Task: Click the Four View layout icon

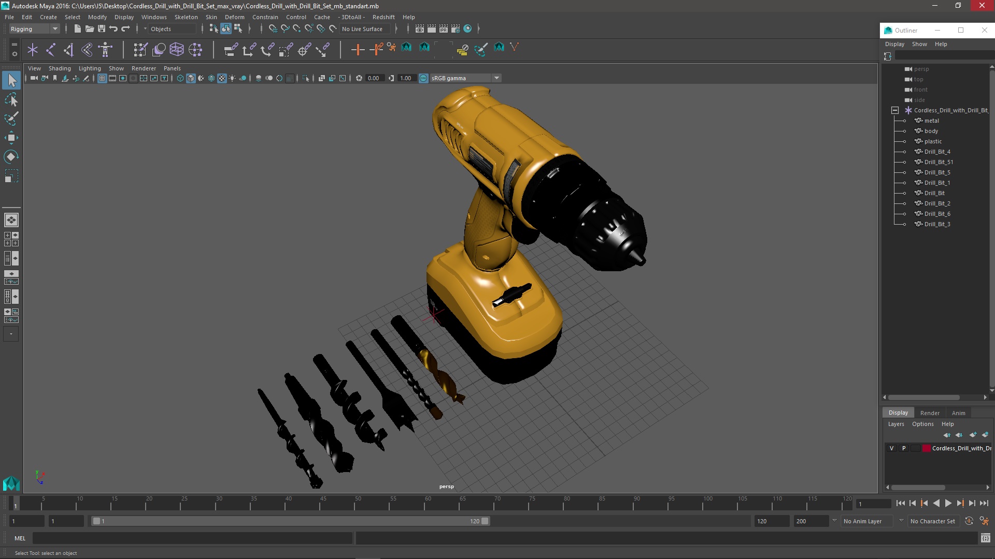Action: 11,239
